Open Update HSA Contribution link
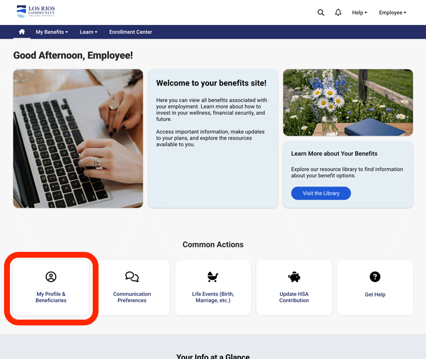Image resolution: width=426 pixels, height=359 pixels. coord(294,297)
